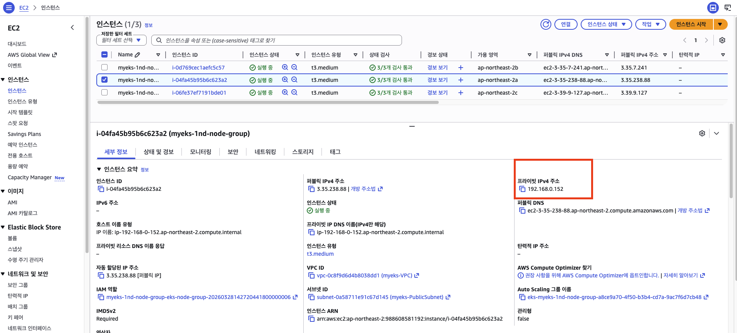This screenshot has height=333, width=737.
Task: Open the hamburger navigation menu icon
Action: [9, 8]
